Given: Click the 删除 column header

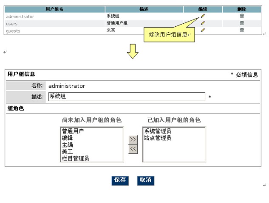Looking at the screenshot, I should pyautogui.click(x=242, y=9).
